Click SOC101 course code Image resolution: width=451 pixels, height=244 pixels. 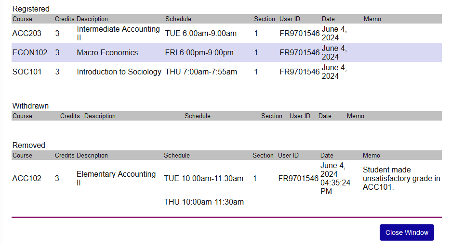pyautogui.click(x=27, y=72)
